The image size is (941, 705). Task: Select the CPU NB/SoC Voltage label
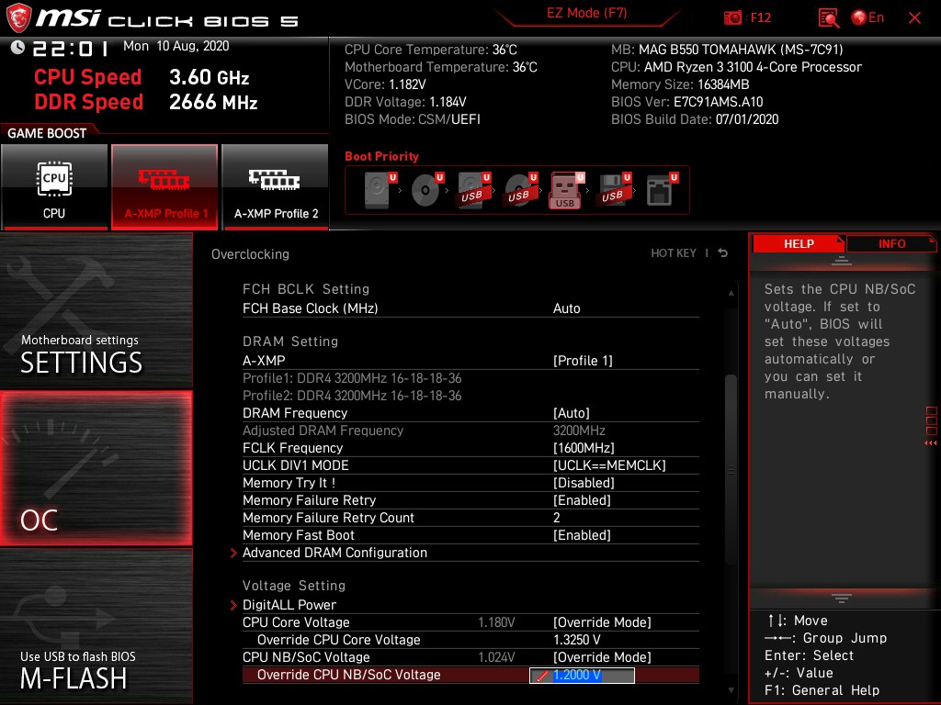tap(306, 657)
